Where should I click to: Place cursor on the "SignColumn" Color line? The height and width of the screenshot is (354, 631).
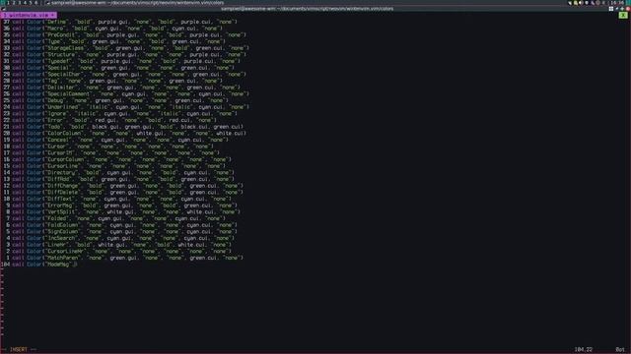[x=125, y=232]
